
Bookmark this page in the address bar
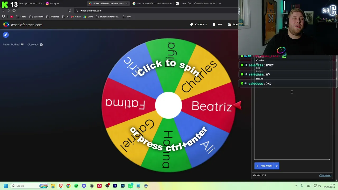[70, 11]
